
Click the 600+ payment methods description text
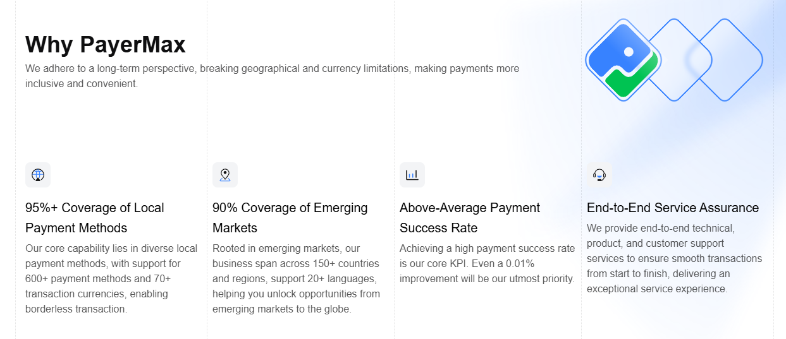[111, 278]
